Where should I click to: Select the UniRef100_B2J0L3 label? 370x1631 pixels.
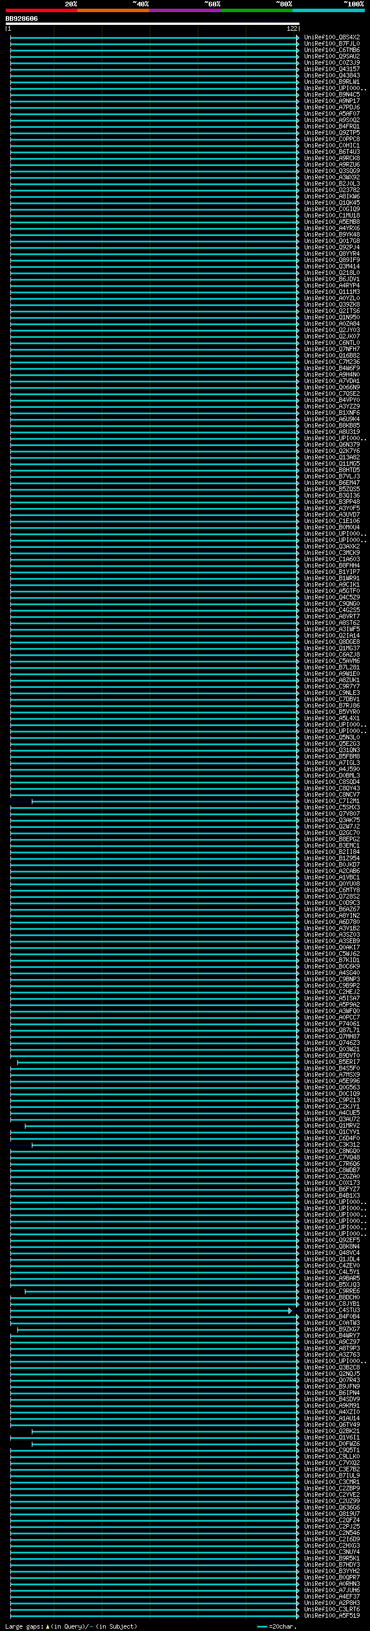click(x=332, y=183)
